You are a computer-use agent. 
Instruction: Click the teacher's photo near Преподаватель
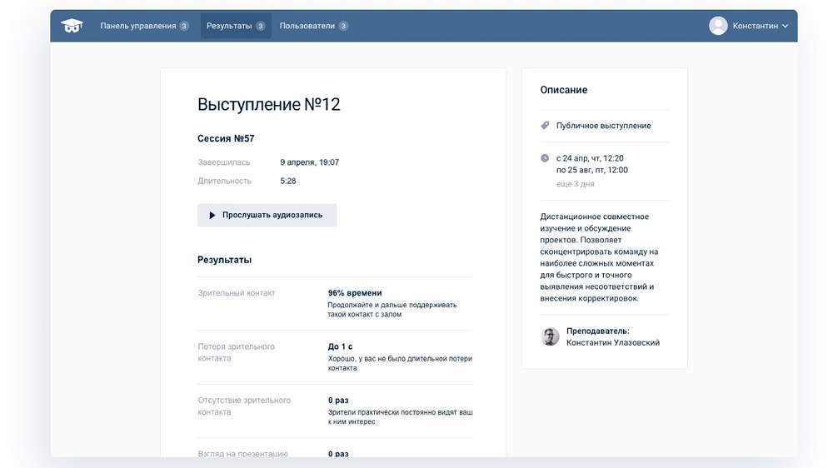click(550, 336)
